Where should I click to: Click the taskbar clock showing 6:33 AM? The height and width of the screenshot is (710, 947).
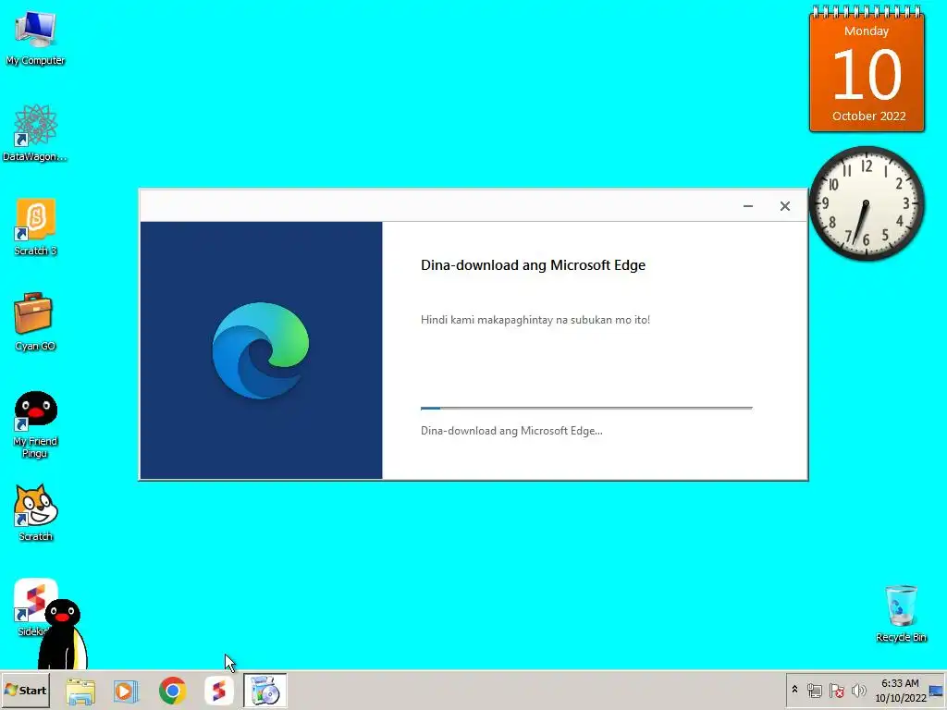click(x=900, y=690)
